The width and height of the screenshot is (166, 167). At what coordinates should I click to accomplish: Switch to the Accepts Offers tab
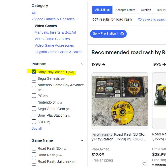pyautogui.click(x=125, y=10)
